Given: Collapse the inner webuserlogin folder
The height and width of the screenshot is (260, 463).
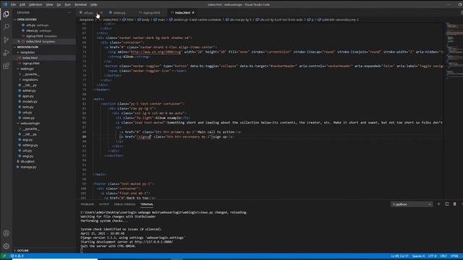Looking at the screenshot, I should [x=30, y=123].
